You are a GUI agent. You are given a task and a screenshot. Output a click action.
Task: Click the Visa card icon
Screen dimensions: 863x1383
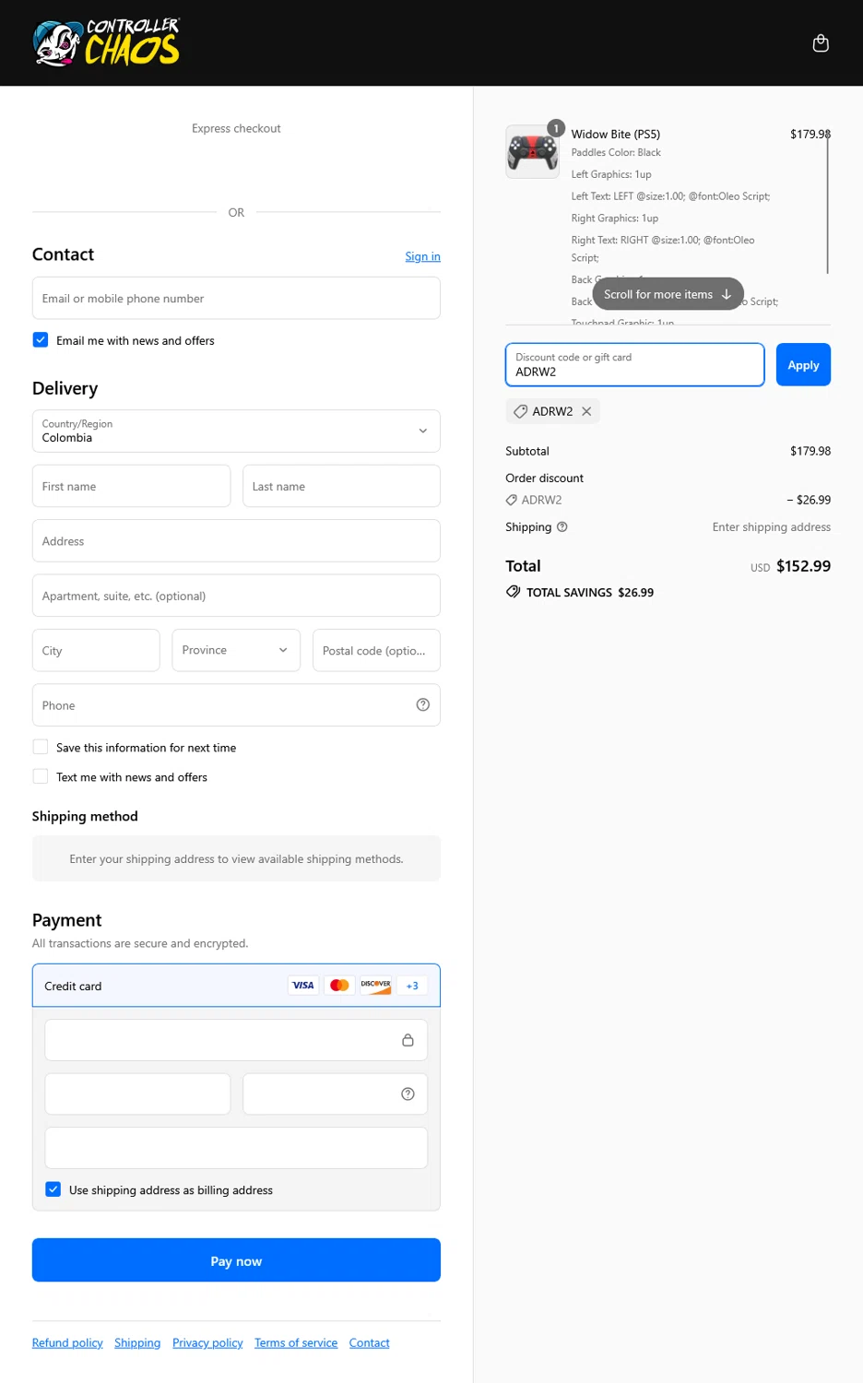coord(302,986)
